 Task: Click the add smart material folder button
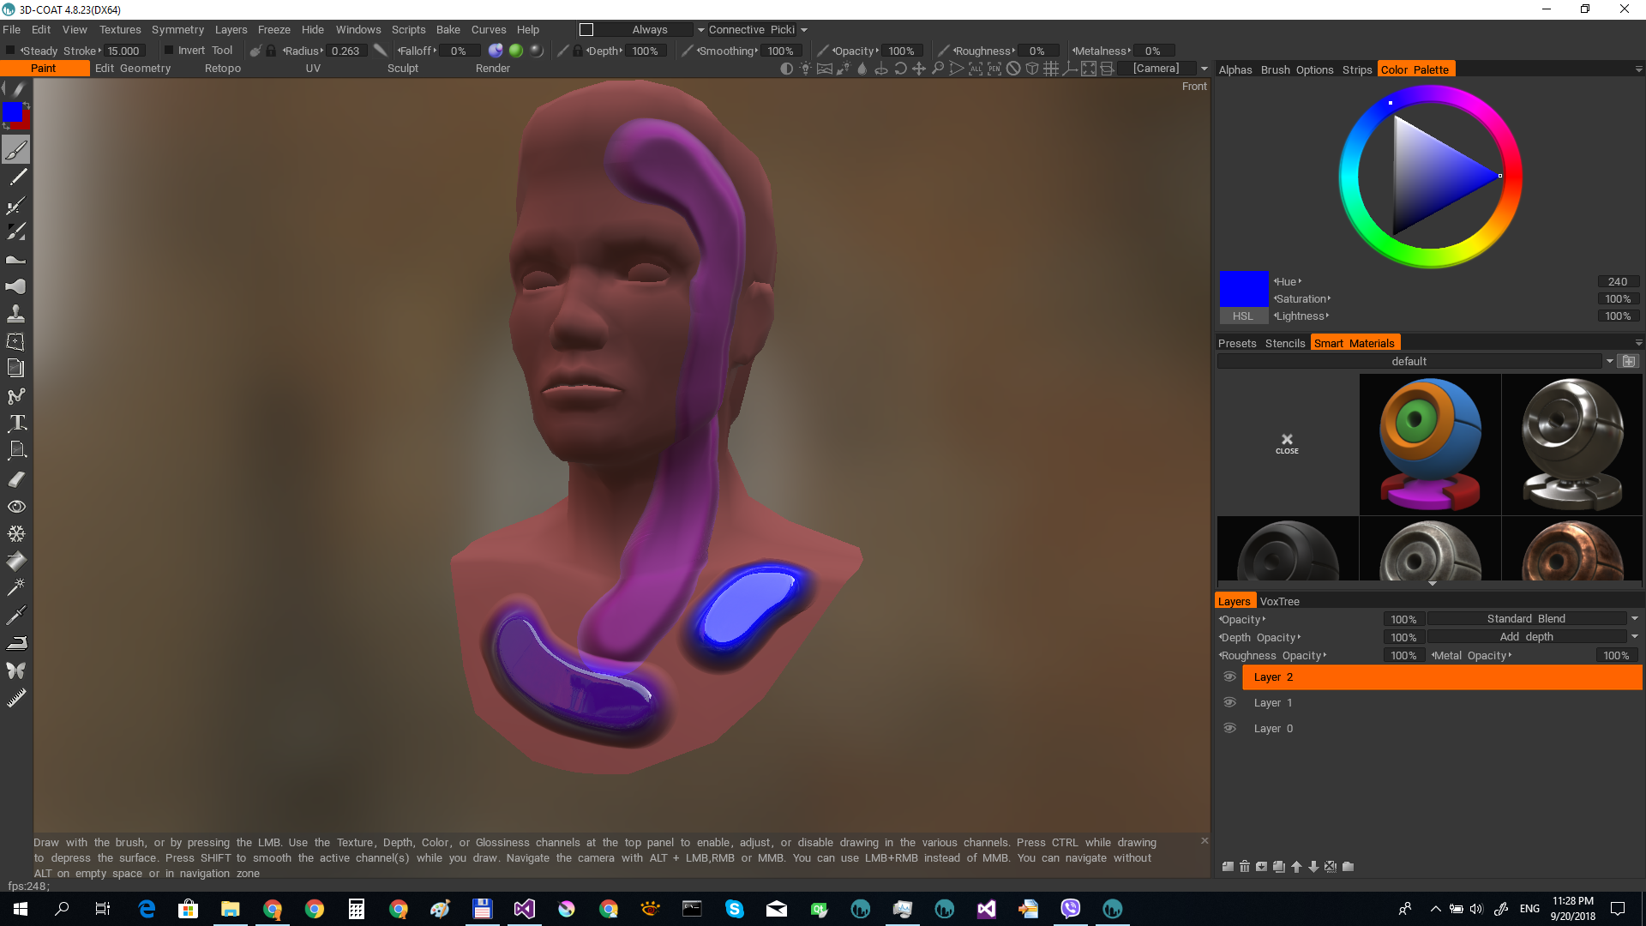point(1629,361)
